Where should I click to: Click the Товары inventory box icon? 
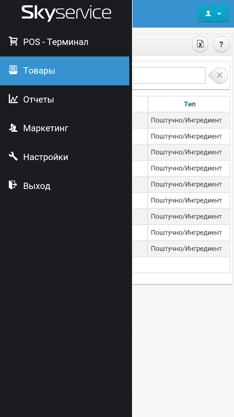point(13,70)
